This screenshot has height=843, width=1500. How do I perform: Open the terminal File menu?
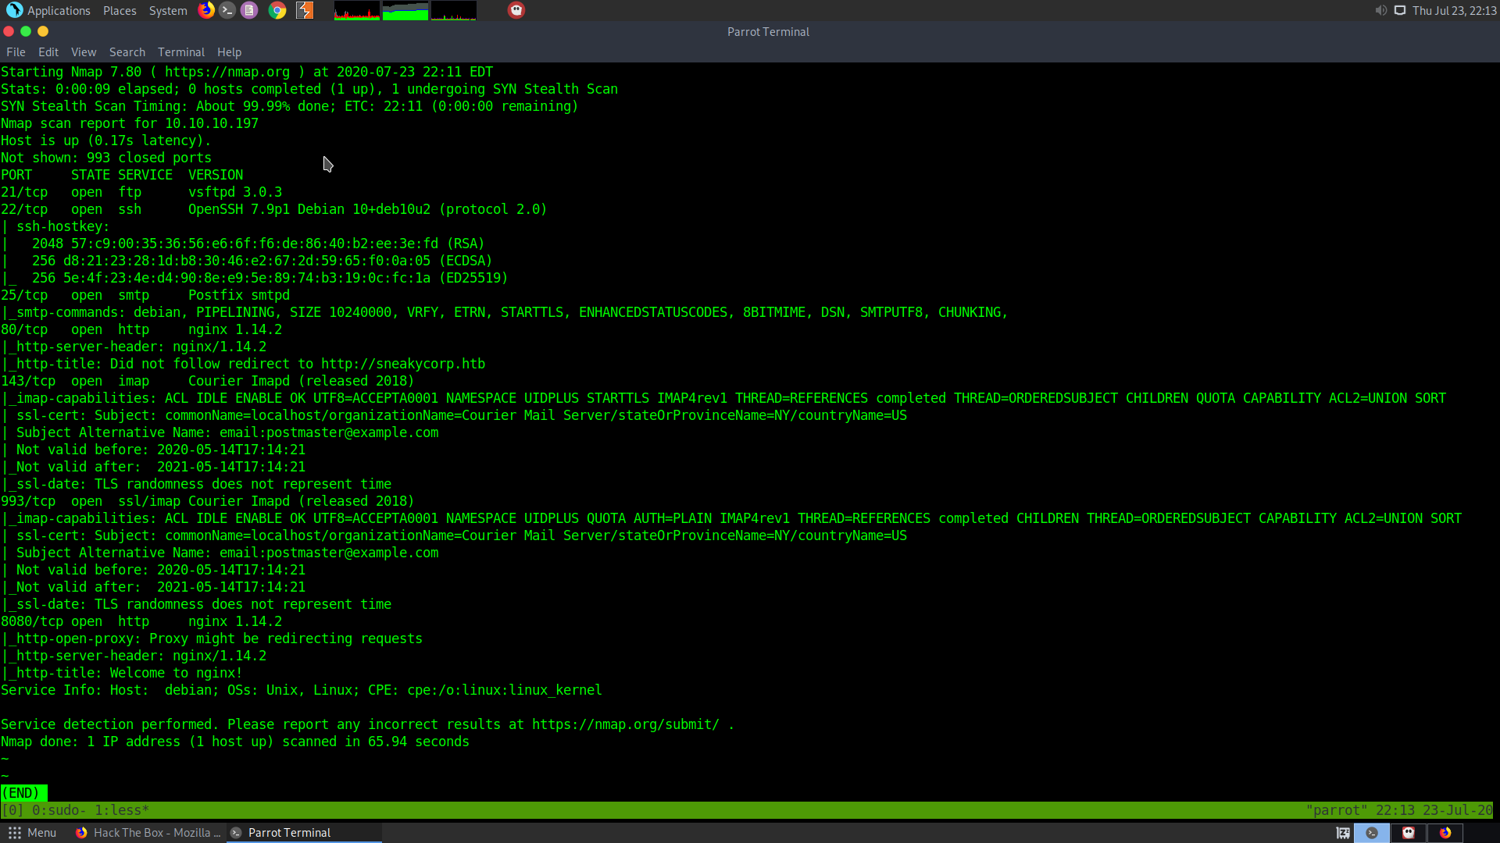[x=16, y=52]
